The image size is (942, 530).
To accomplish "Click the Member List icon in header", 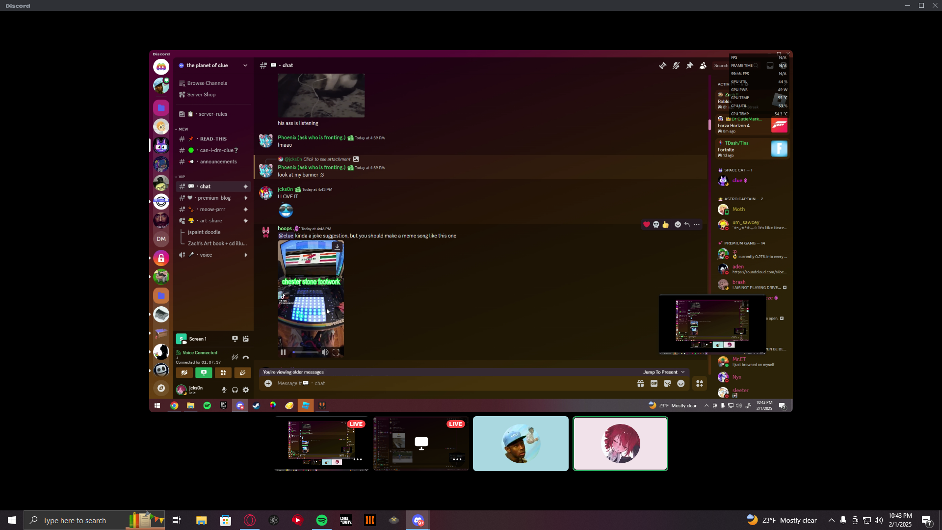I will [703, 65].
